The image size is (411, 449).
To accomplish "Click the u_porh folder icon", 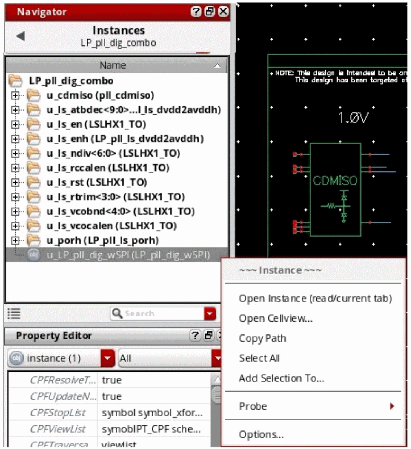I will coord(34,240).
